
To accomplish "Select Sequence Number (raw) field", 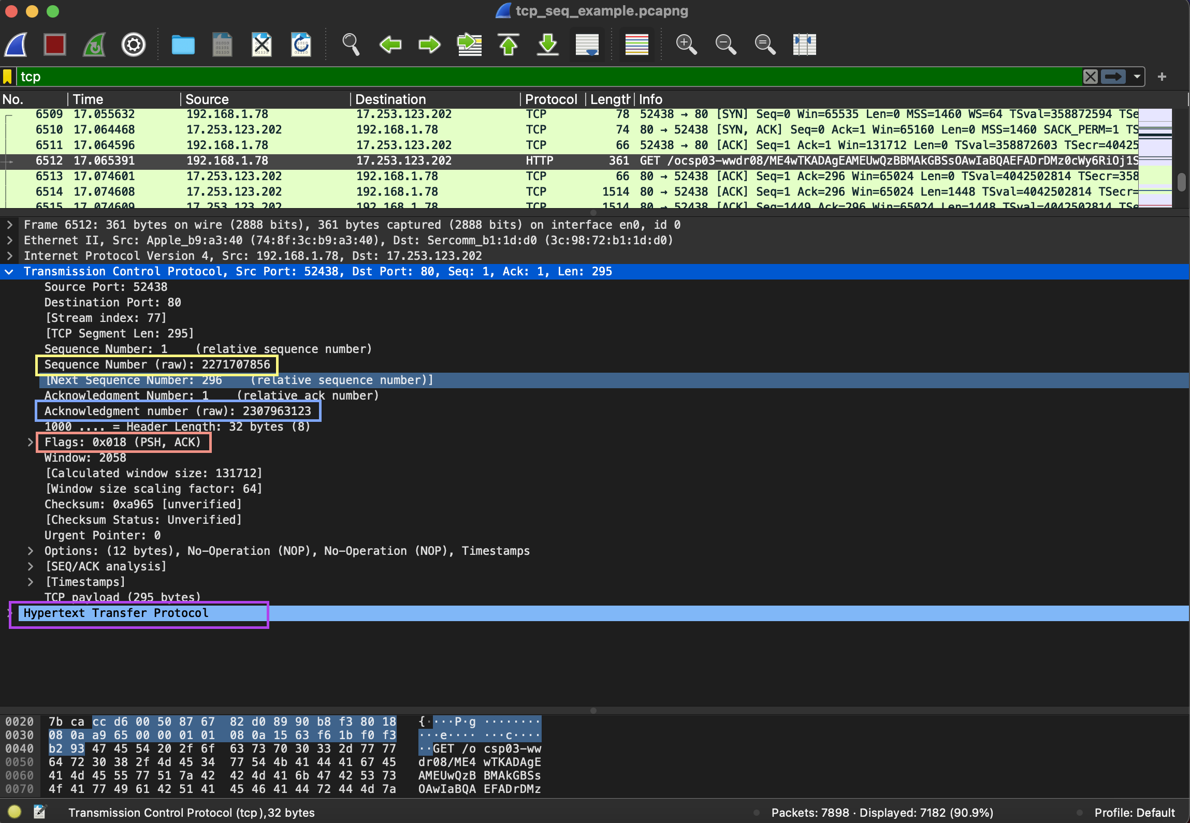I will (157, 365).
